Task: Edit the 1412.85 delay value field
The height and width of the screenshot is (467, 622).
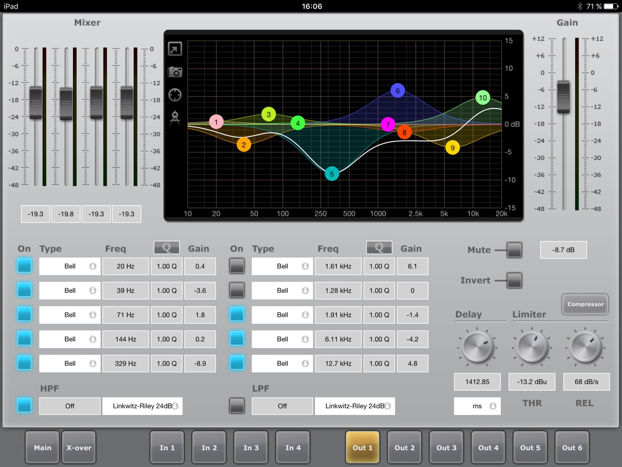Action: [477, 382]
